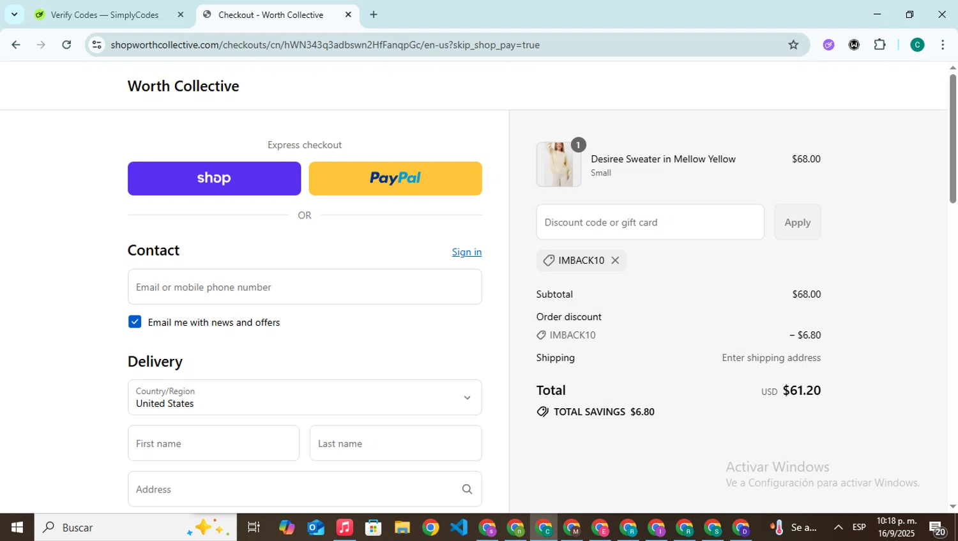Click into the Last name field
Screen dimensions: 958x541
395,443
